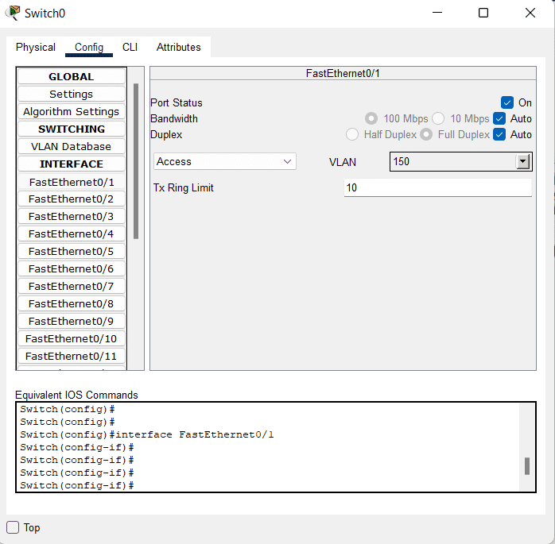Click the FastEthernet0/1 panel heading
555x544 pixels.
pos(343,73)
